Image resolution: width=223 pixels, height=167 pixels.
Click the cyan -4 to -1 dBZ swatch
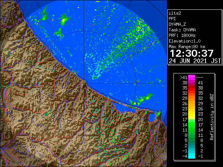192,156
